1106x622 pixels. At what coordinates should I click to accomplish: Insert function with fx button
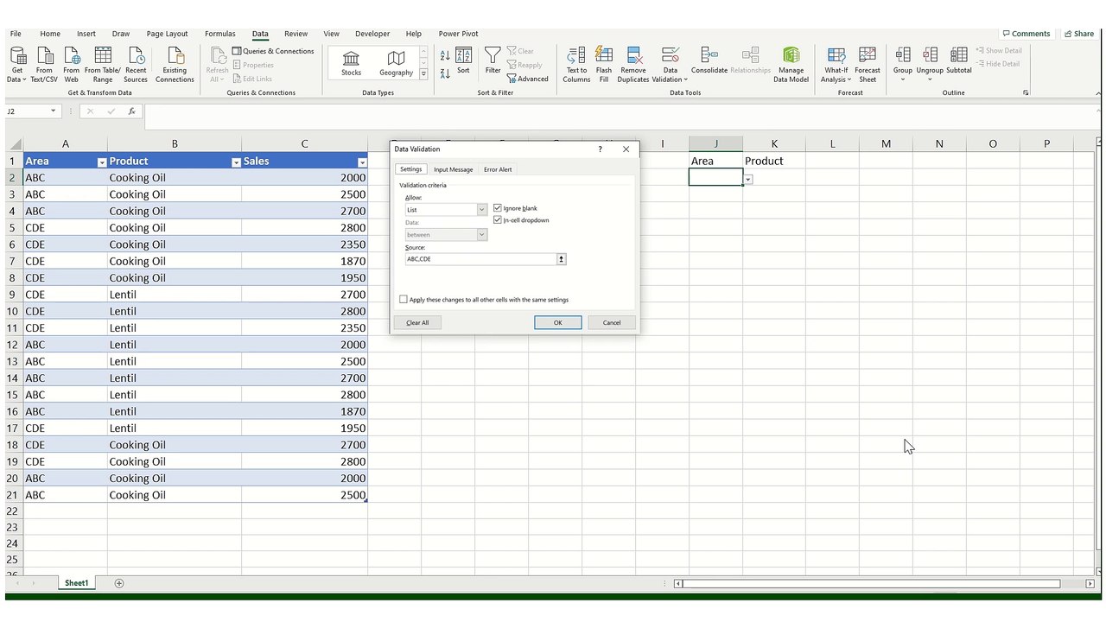(131, 111)
